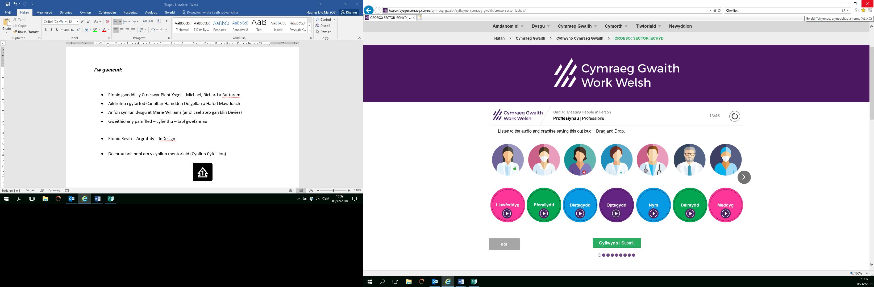The image size is (874, 287).
Task: Click the Cymraeg Gwaith breadcrumb link
Action: click(x=530, y=38)
